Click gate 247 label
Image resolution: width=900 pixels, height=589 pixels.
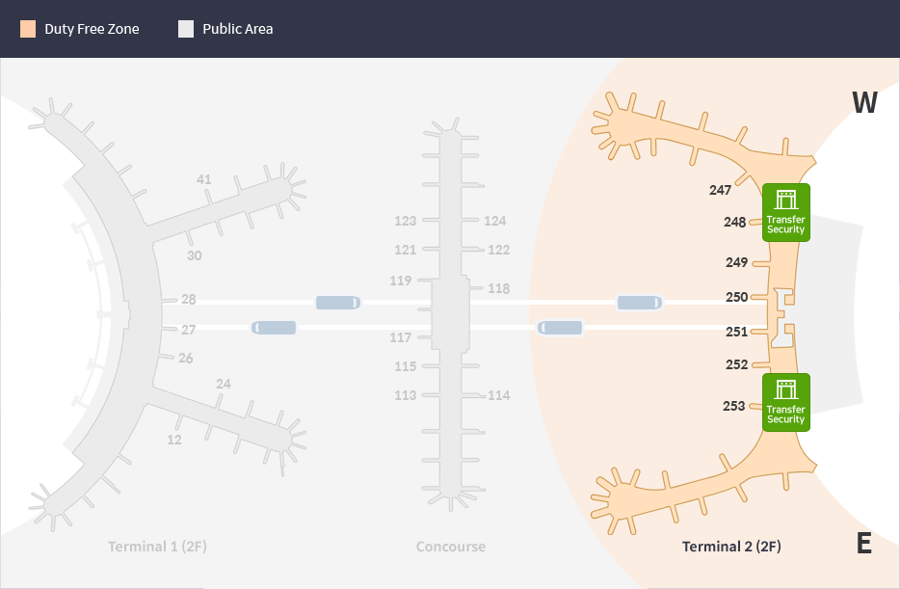click(720, 191)
